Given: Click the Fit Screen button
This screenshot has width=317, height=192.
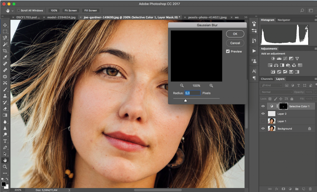Looking at the screenshot, I should [71, 10].
